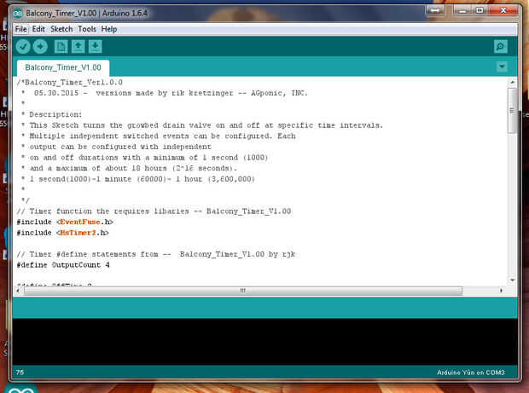The image size is (529, 393).
Task: Click the 'and a maximum of about 18 hours' line
Action: point(129,168)
